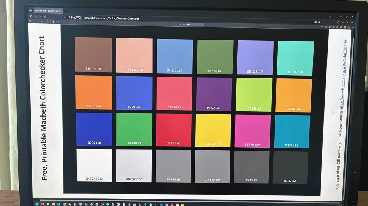Click the page number input field

click(x=53, y=22)
